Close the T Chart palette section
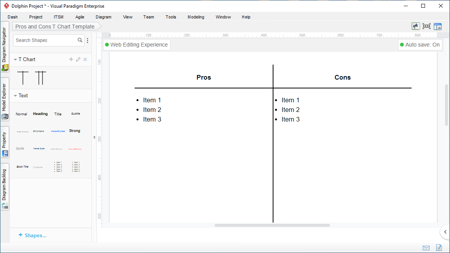The height and width of the screenshot is (253, 450). click(85, 59)
